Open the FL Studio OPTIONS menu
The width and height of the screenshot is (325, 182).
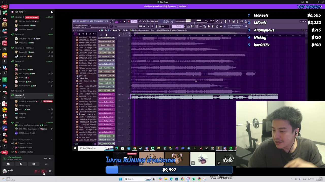(x=97, y=21)
